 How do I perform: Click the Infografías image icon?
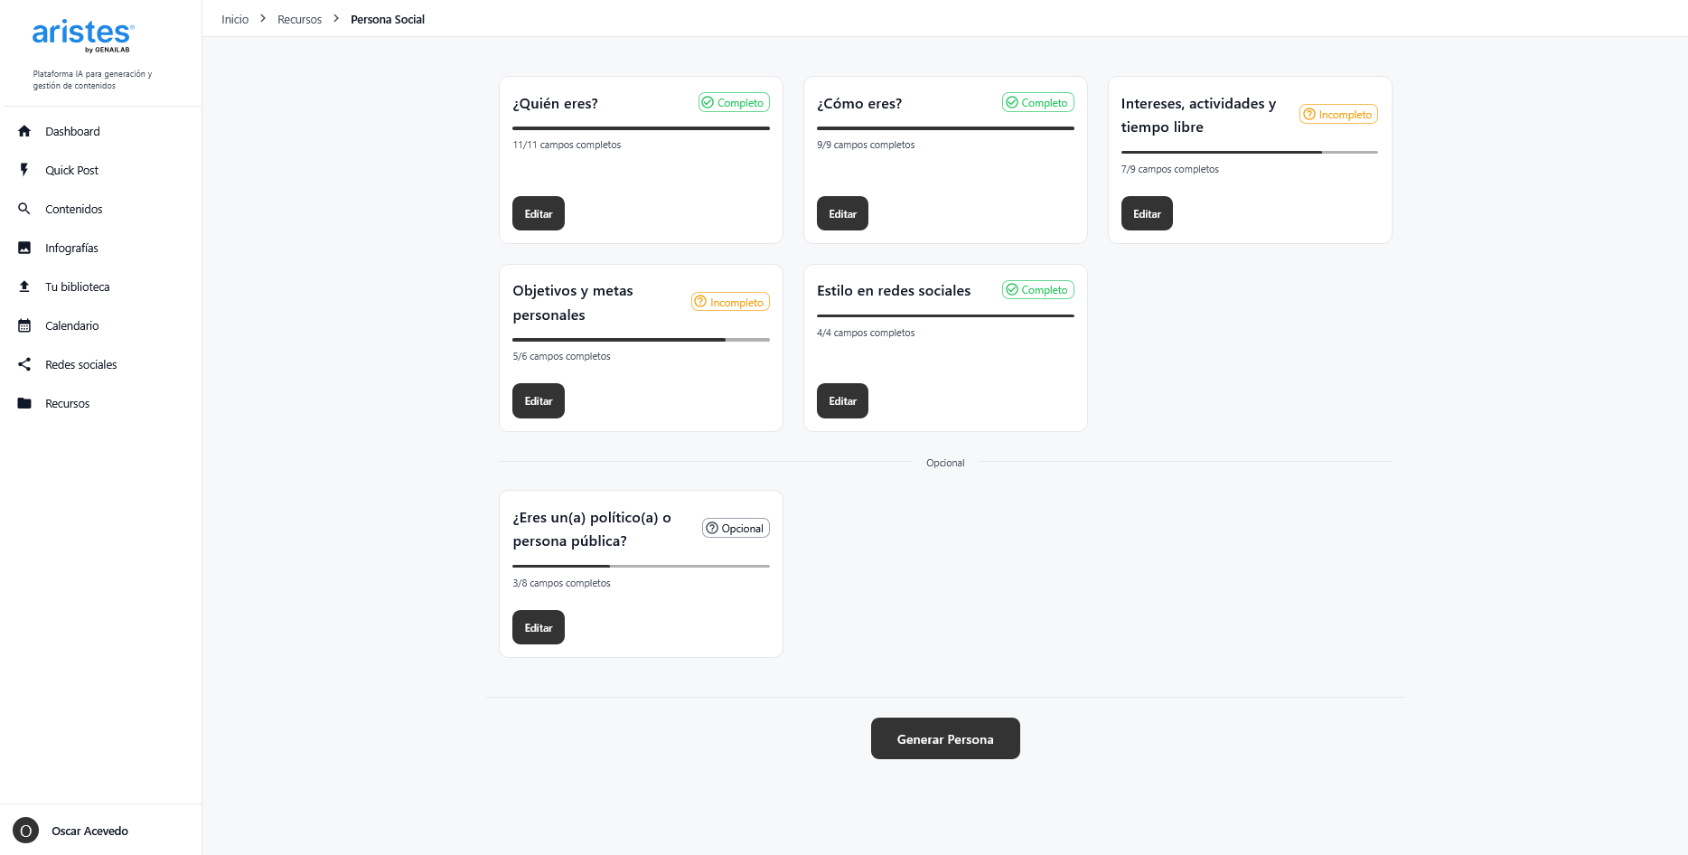point(24,248)
